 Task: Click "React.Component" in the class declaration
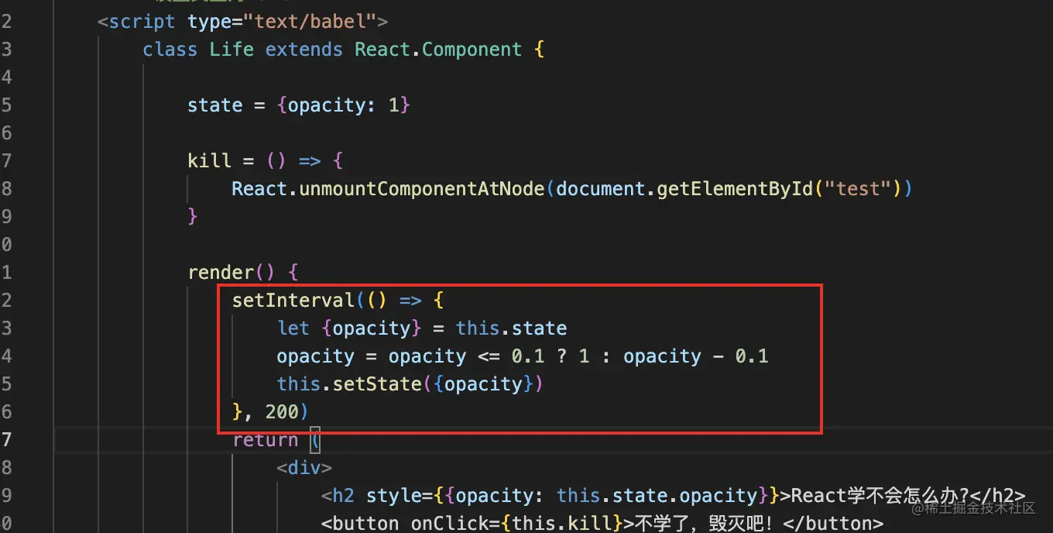coord(438,49)
